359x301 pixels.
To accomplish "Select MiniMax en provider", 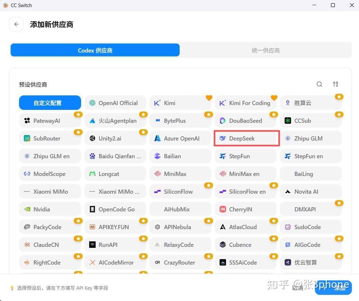I will [x=246, y=174].
